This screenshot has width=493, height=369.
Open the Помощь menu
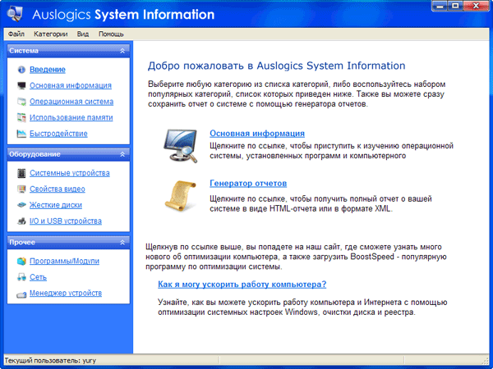pos(111,34)
